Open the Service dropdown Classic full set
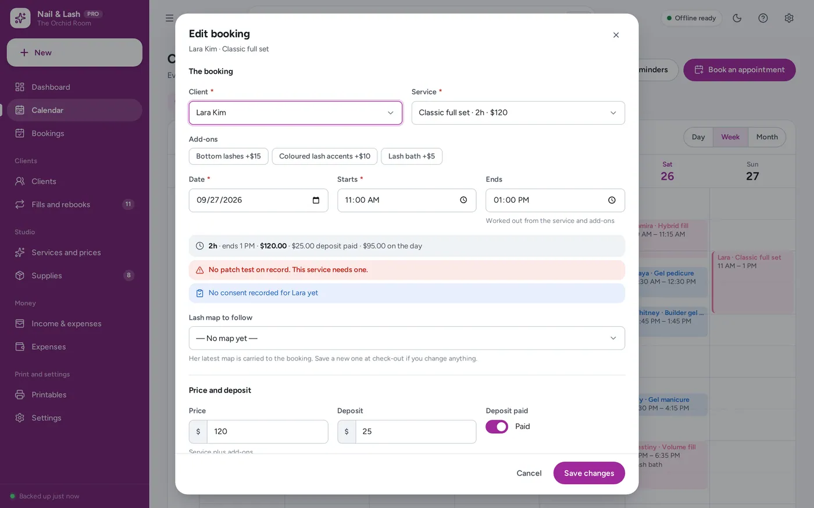814x508 pixels. pyautogui.click(x=518, y=113)
